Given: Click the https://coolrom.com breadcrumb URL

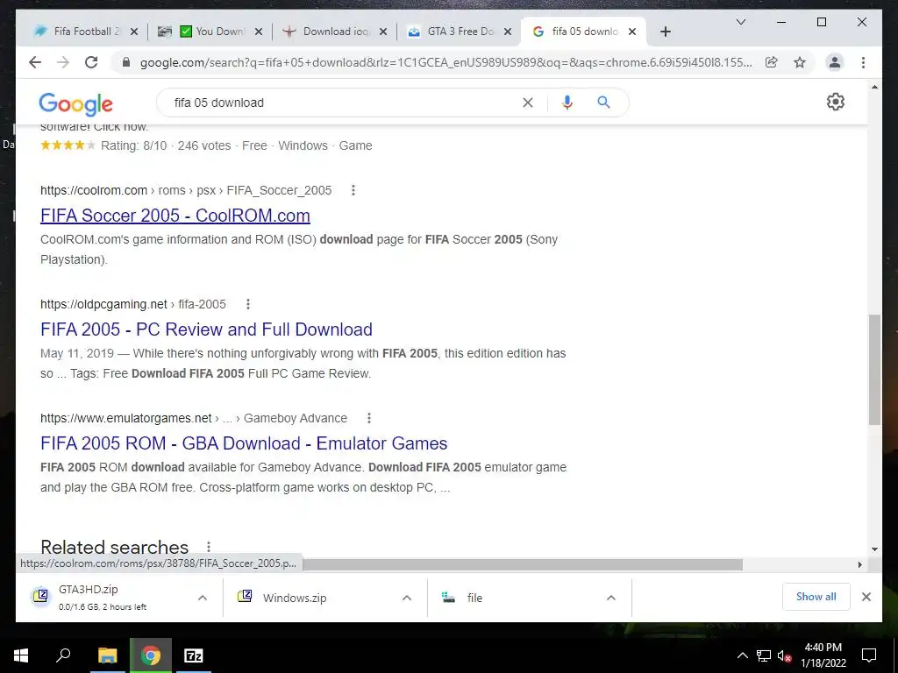Looking at the screenshot, I should [x=94, y=190].
